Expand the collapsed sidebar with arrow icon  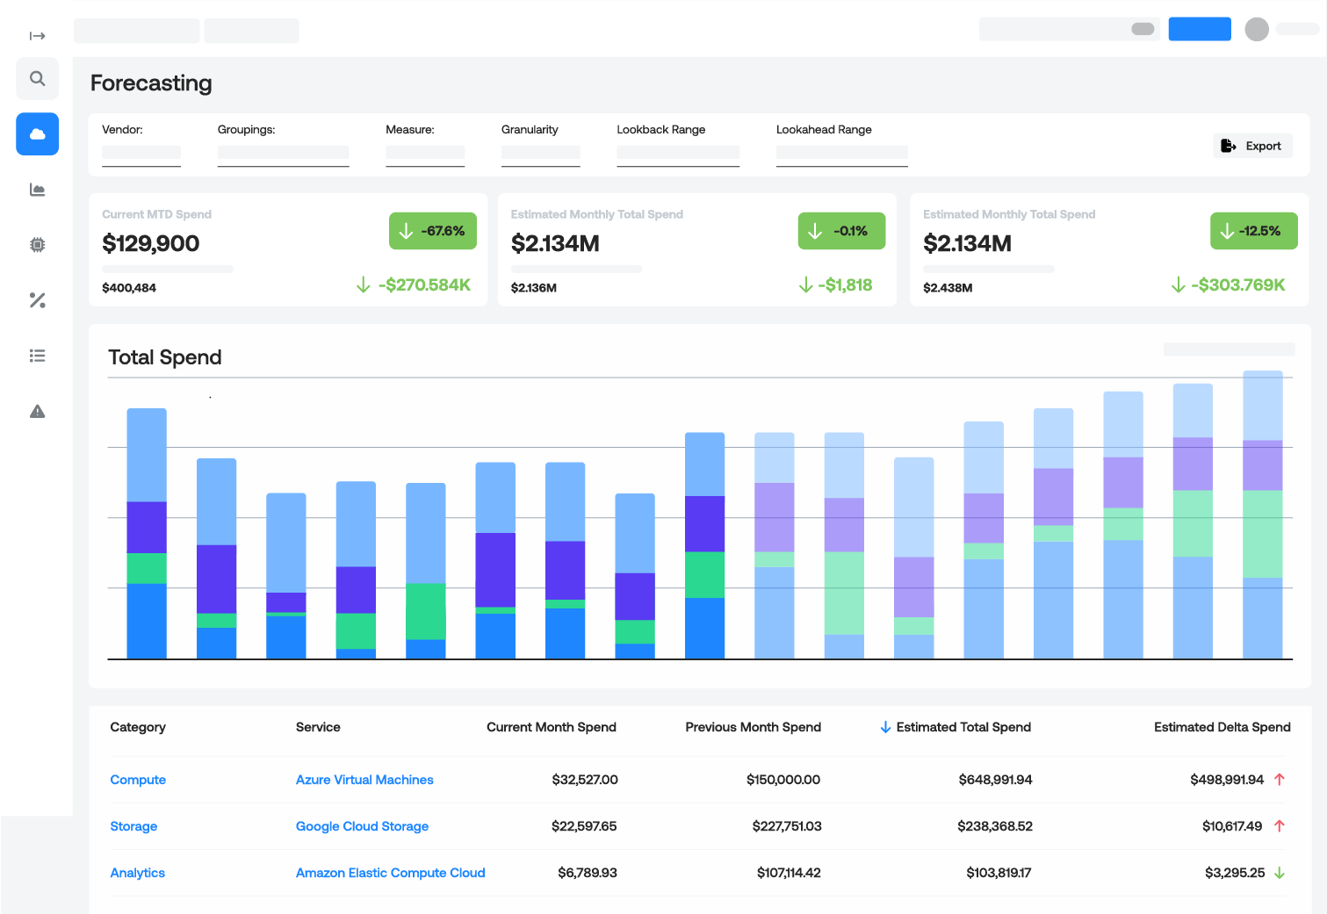(37, 36)
